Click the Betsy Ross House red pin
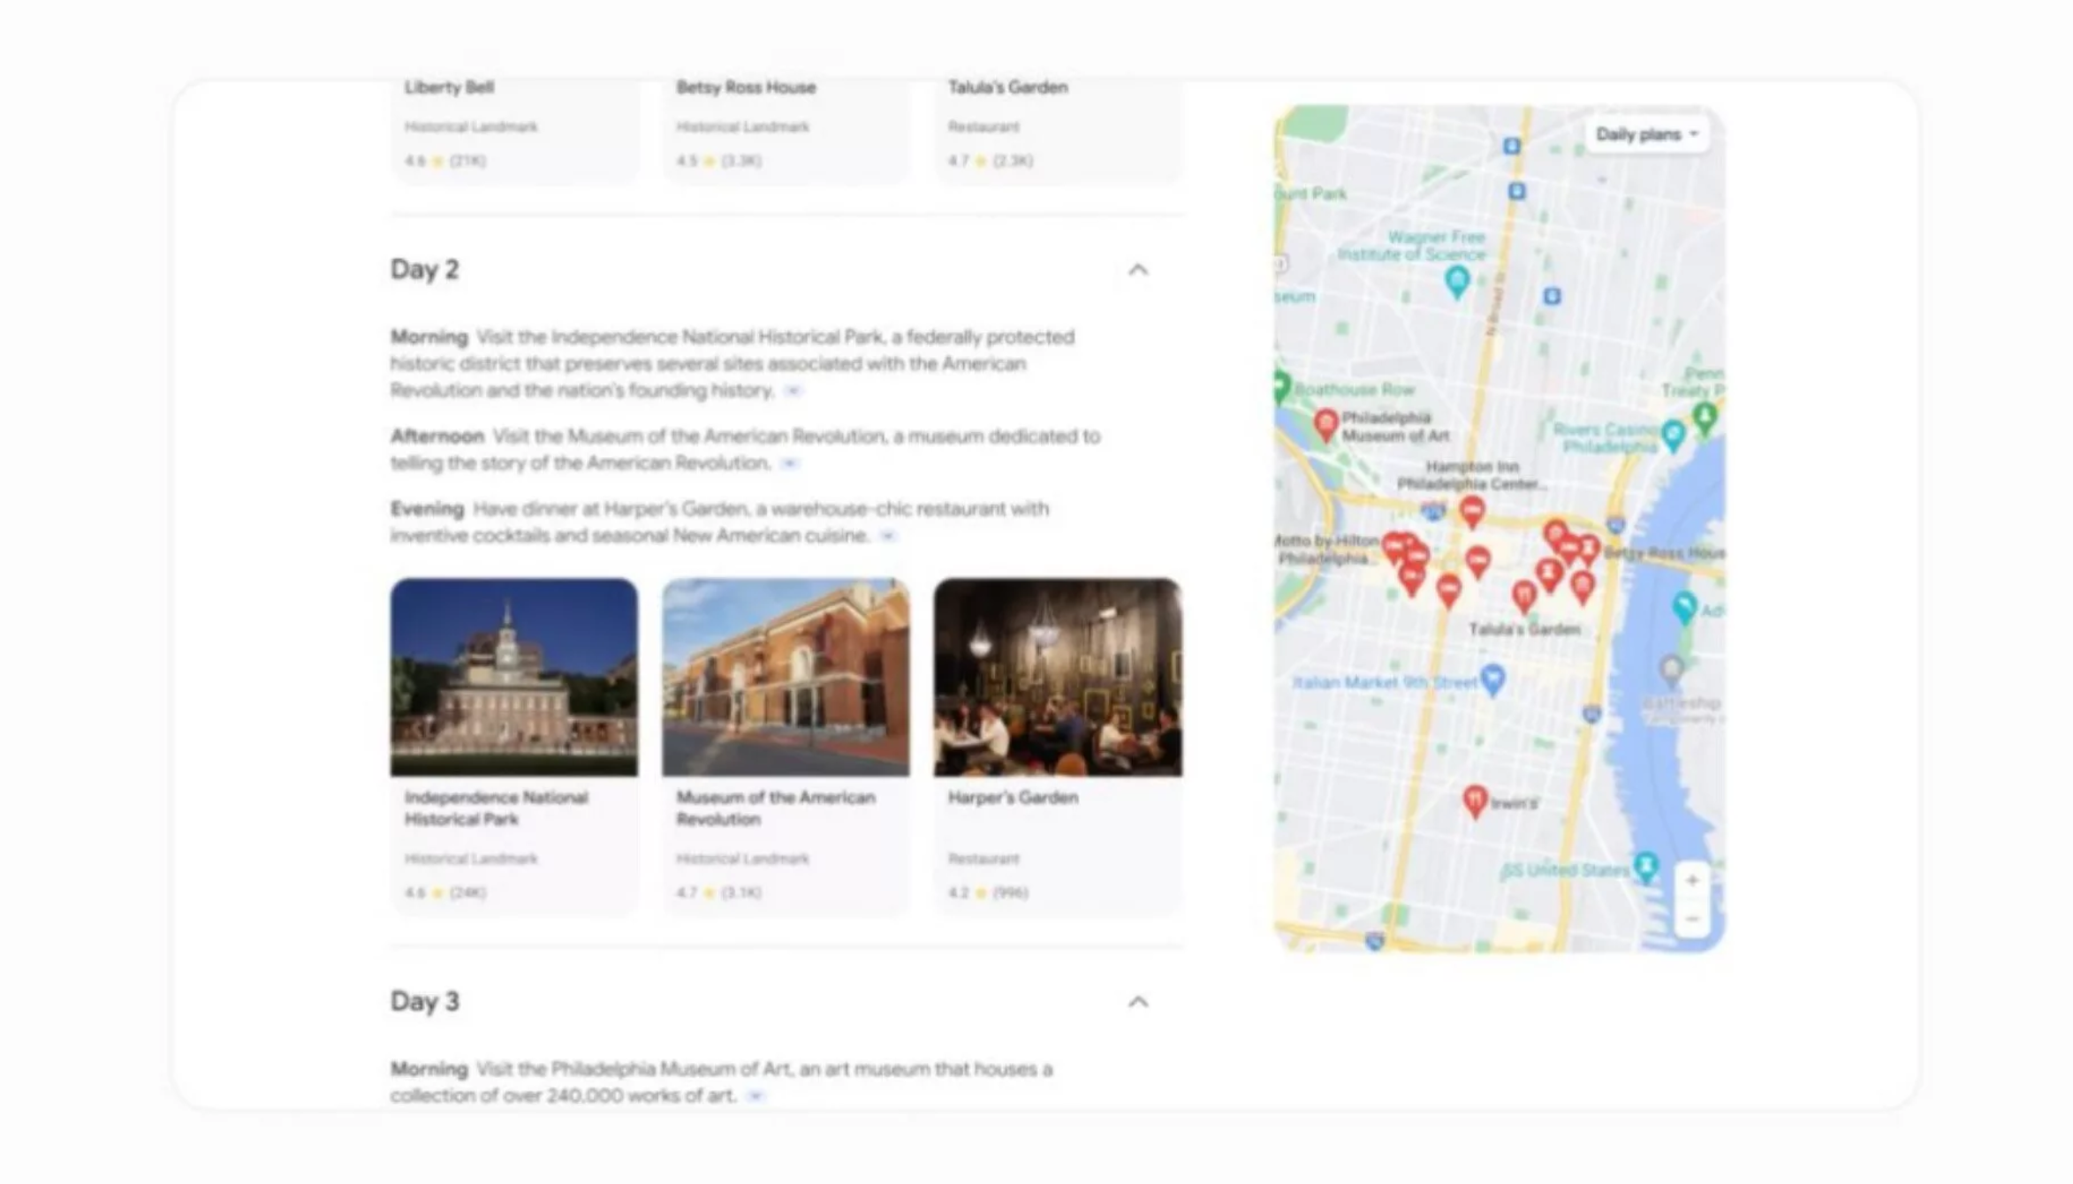Viewport: 2073px width, 1184px height. pos(1589,550)
